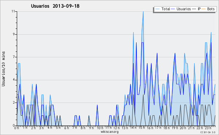Image resolution: width=219 pixels, height=135 pixels.
Task: Click the y-axis value 11
Action: click(13, 11)
